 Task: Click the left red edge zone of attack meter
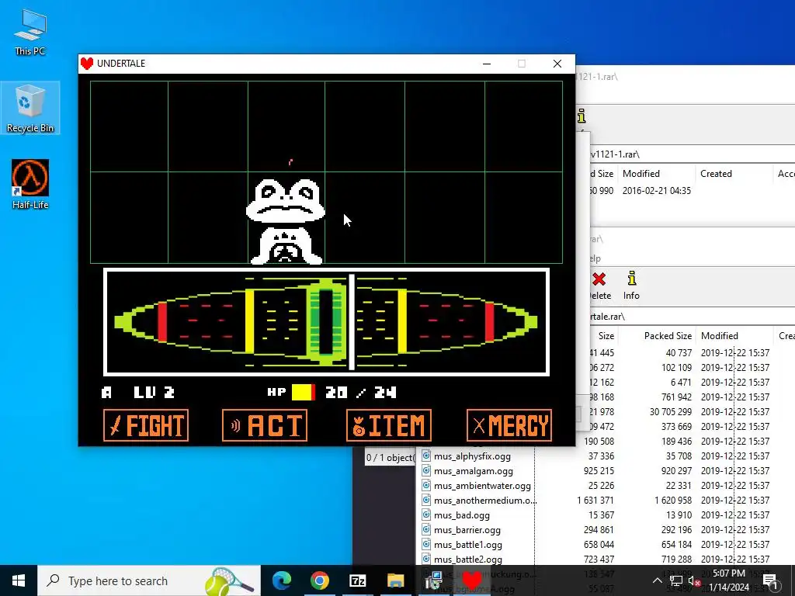[162, 321]
